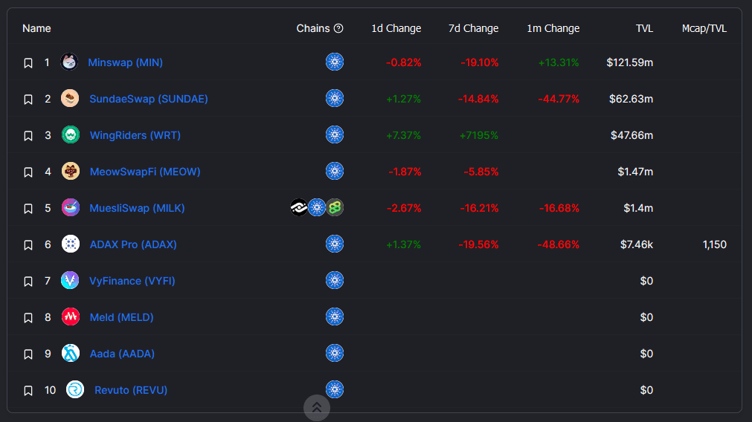The height and width of the screenshot is (422, 752).
Task: Bookmark the SundaeSwap (SUNDAE) row
Action: [x=28, y=99]
